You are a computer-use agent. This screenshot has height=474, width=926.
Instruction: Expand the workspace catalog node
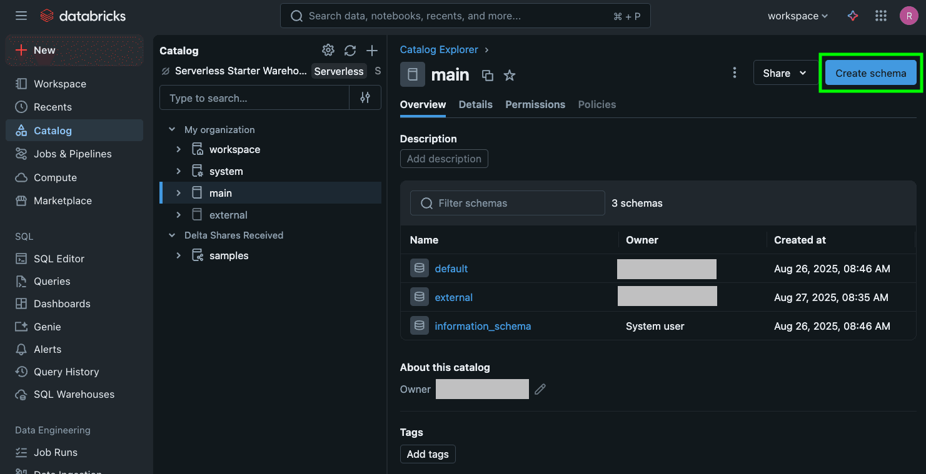coord(179,149)
